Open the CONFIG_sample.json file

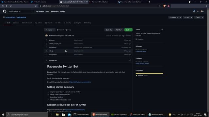55,44
